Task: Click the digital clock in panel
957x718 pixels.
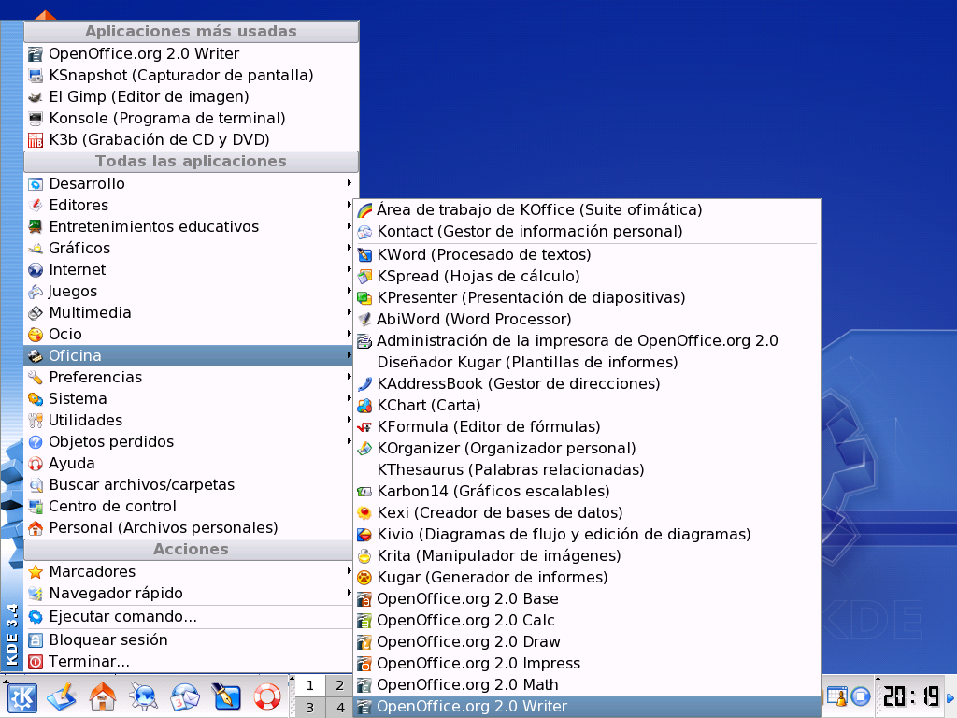Action: (911, 696)
